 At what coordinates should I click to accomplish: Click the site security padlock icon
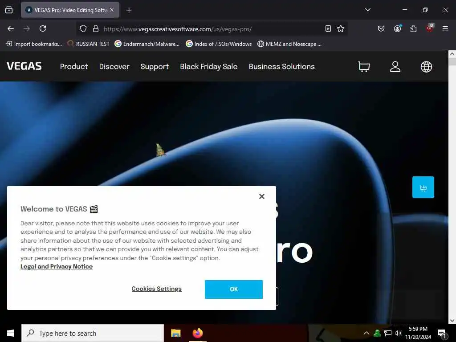pos(96,29)
